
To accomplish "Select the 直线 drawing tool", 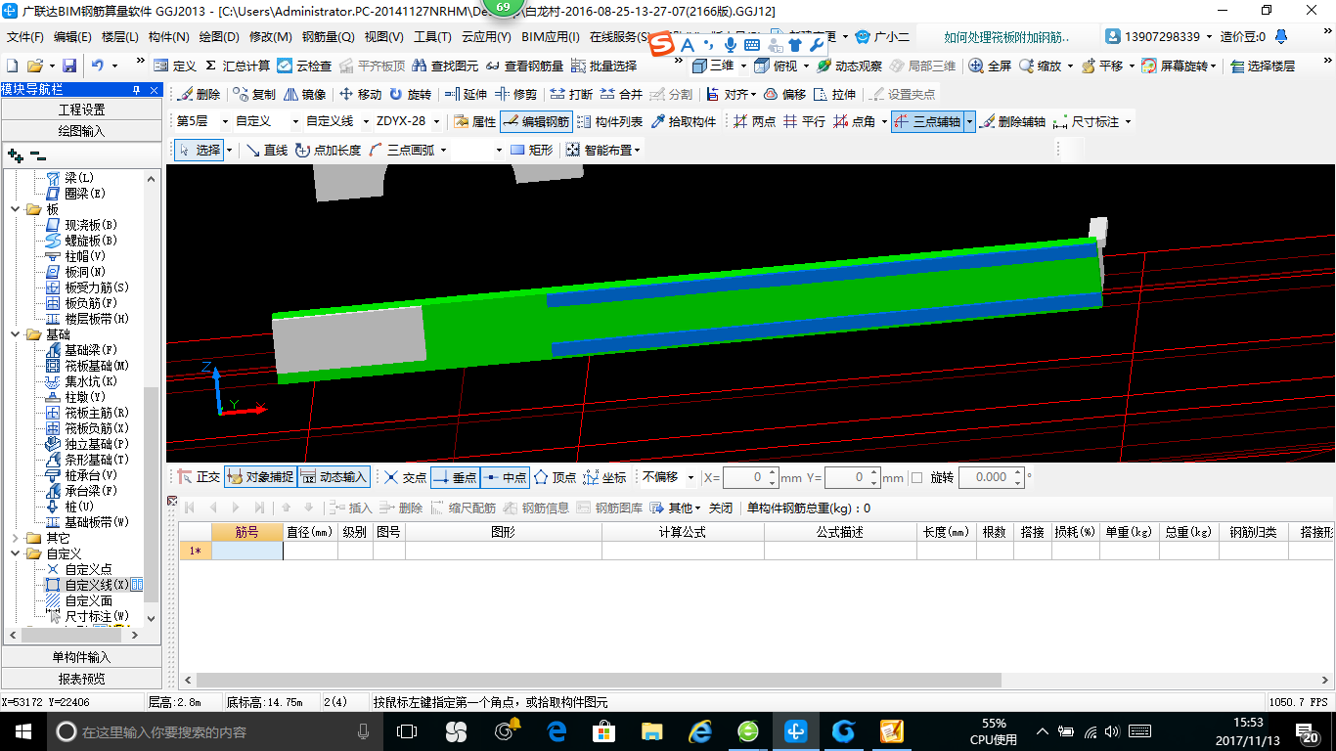I will coord(266,150).
